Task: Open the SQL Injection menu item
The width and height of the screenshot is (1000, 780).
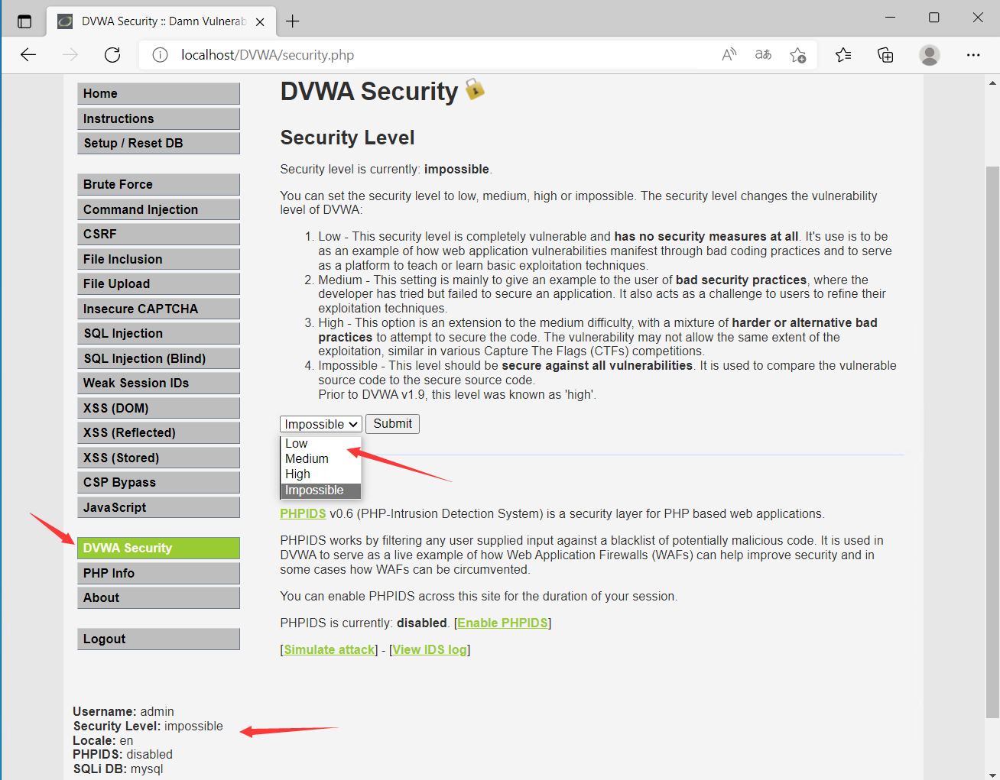Action: (158, 334)
